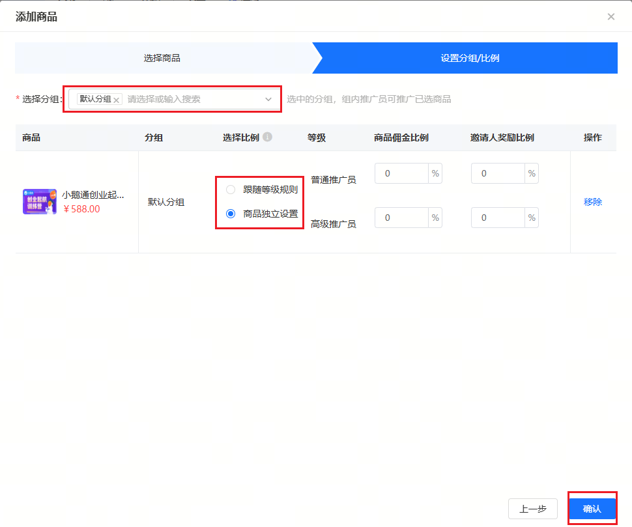Go to the 选择商品 step tab
The height and width of the screenshot is (527, 632).
click(162, 58)
